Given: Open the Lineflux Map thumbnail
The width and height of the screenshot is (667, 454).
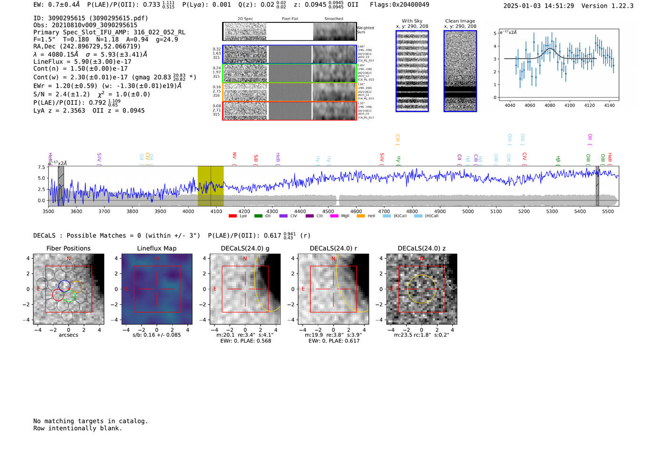Looking at the screenshot, I should [x=157, y=289].
